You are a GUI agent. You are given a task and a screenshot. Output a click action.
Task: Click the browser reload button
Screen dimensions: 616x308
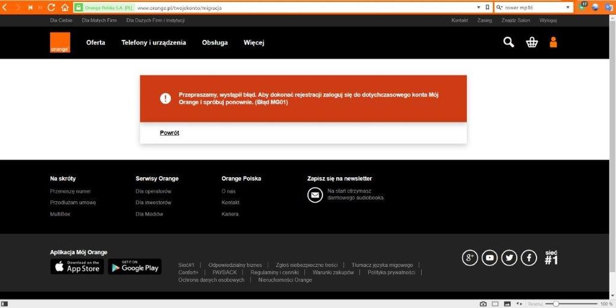[x=49, y=7]
